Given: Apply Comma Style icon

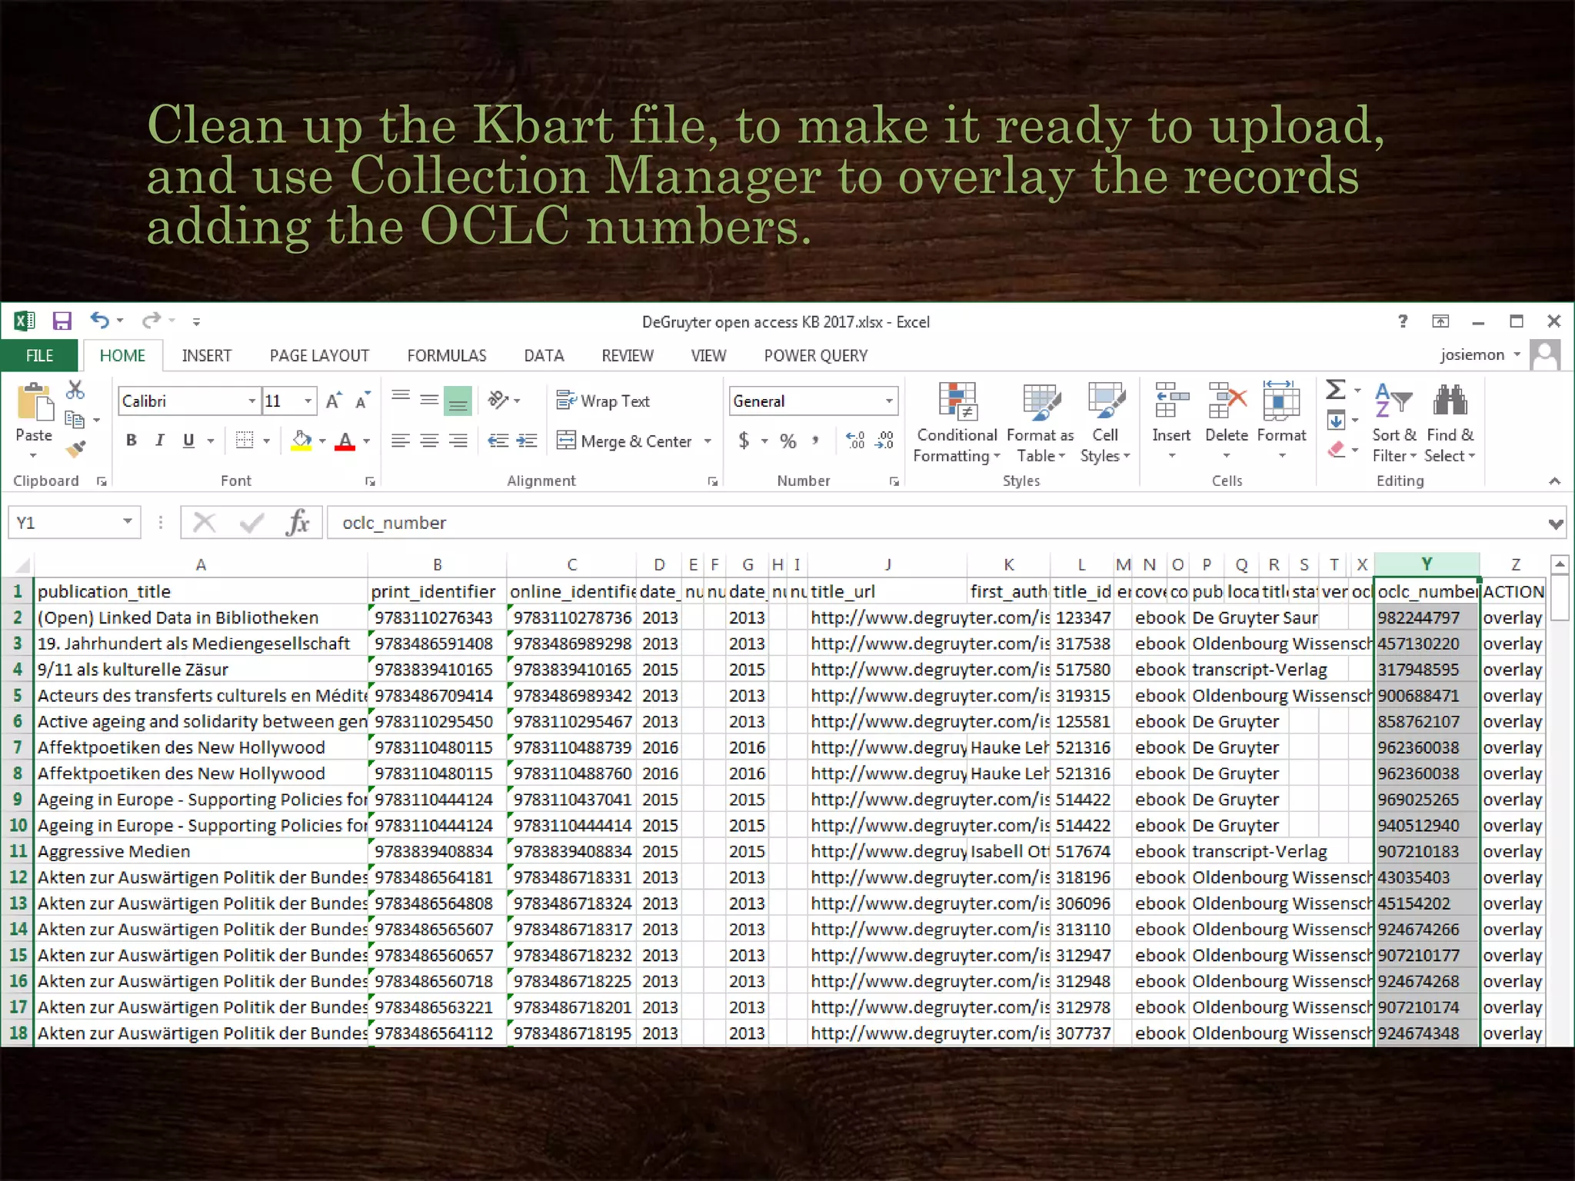Looking at the screenshot, I should pos(815,441).
